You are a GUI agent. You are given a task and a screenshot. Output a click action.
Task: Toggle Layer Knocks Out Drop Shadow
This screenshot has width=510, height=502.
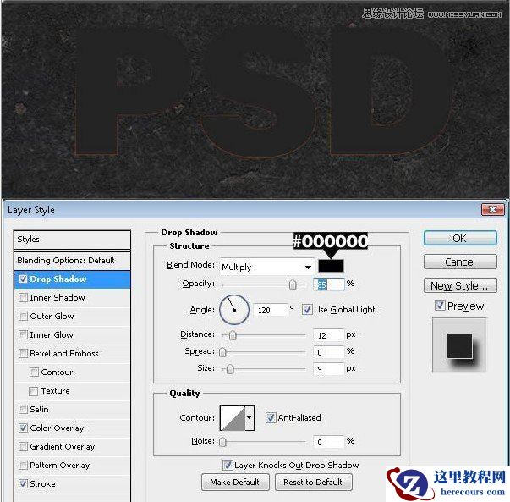[228, 466]
